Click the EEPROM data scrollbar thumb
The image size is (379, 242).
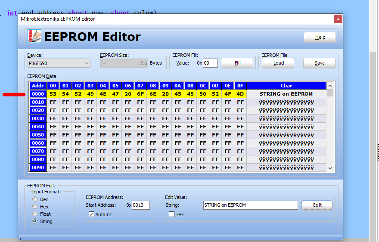point(330,93)
